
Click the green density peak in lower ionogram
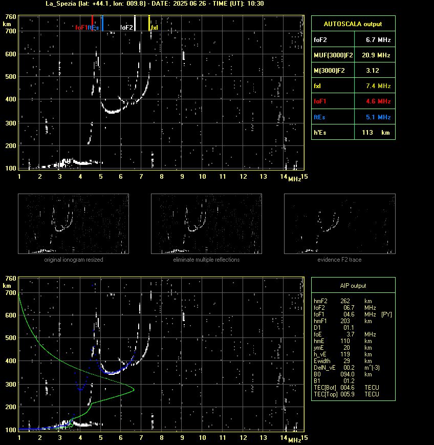coord(133,390)
